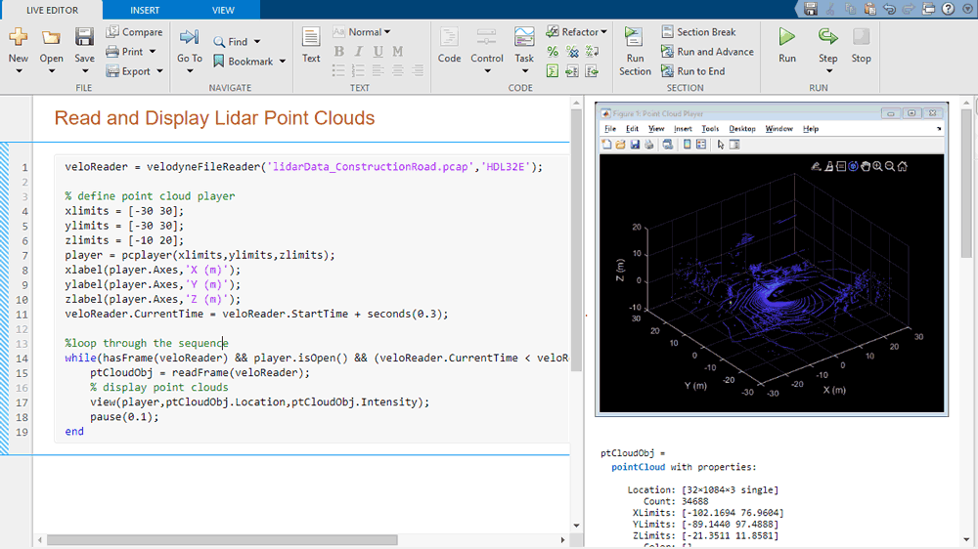Image resolution: width=978 pixels, height=549 pixels.
Task: Click the Compare files icon
Action: (134, 32)
